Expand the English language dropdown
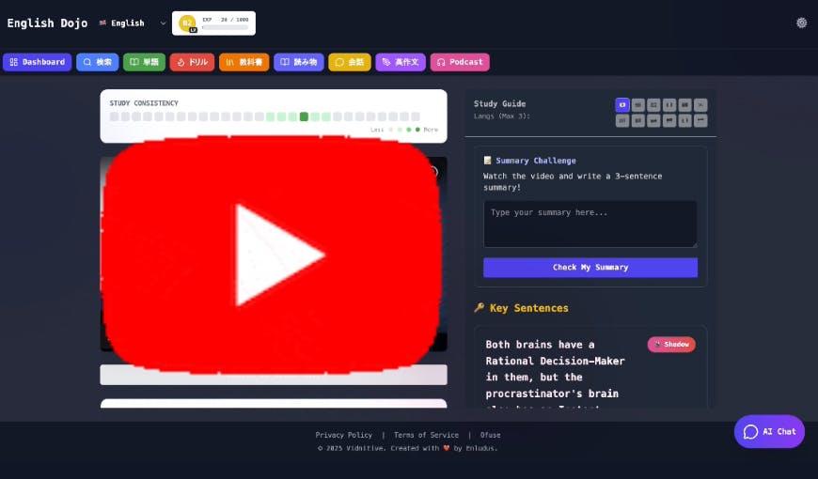Viewport: 818px width, 479px height. pos(127,23)
